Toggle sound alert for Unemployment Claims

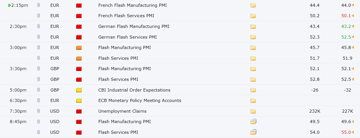pos(38,111)
